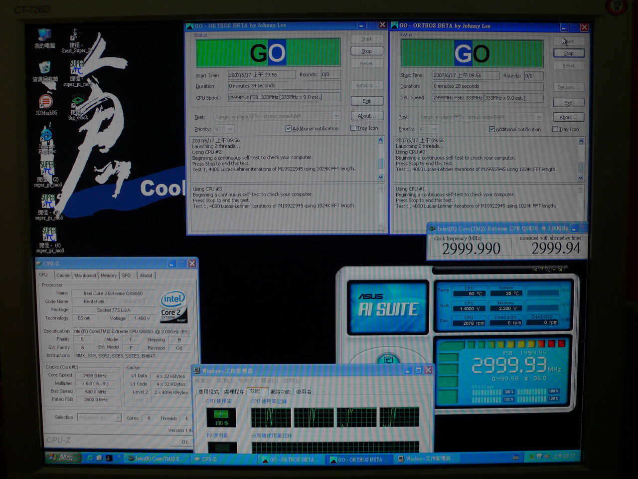The width and height of the screenshot is (638, 479).
Task: Select the super_pi_mod (2) shortcut icon
Action: coord(47,174)
